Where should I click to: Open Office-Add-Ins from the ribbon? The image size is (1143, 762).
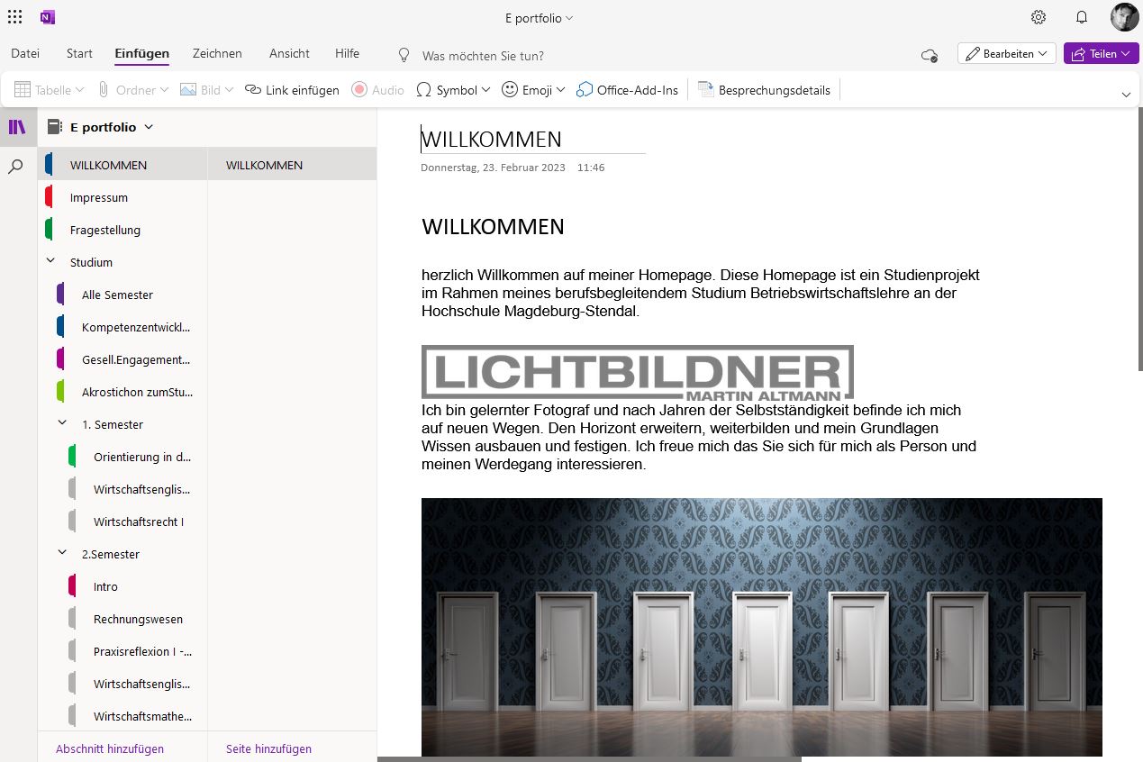pos(627,90)
